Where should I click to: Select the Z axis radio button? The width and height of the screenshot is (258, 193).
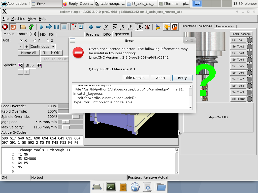point(48,40)
